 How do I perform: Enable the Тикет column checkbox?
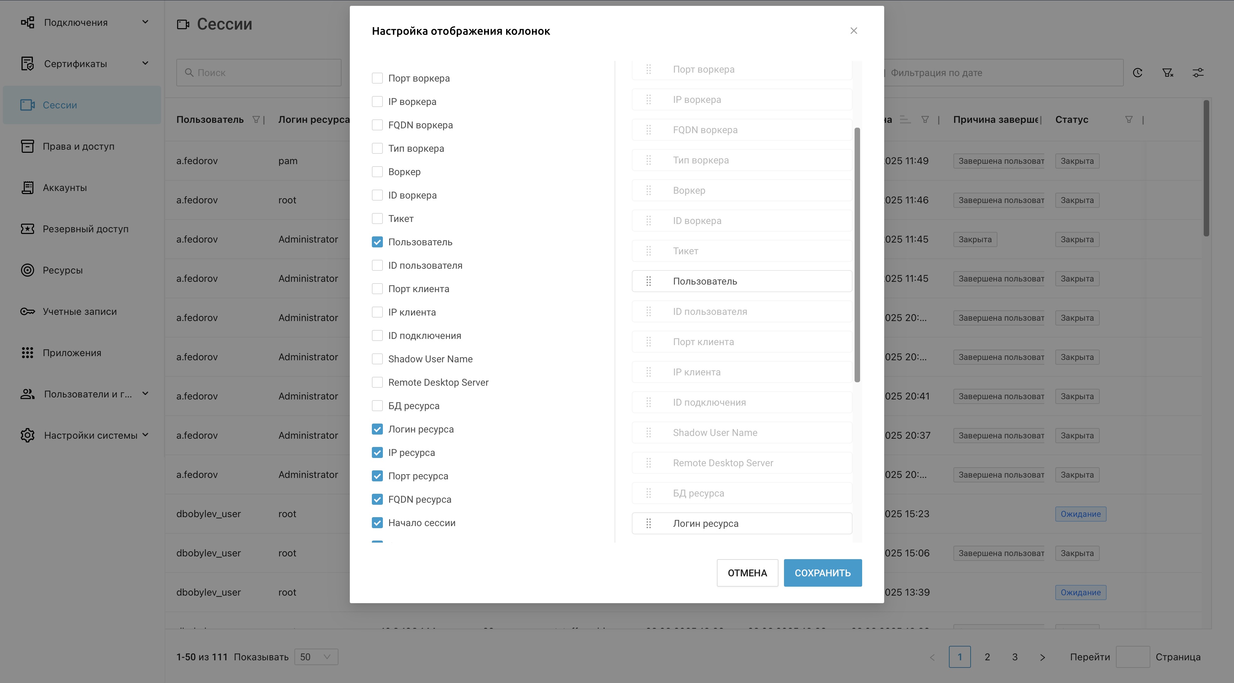pos(377,219)
